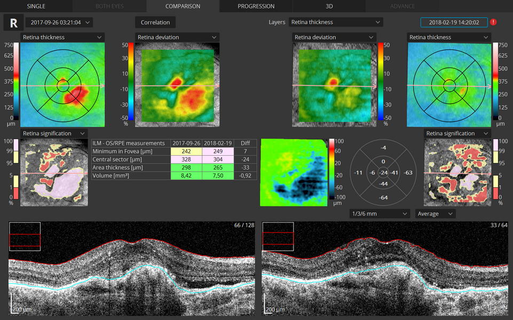
Task: Click the R right-eye indicator icon
Action: pos(13,23)
